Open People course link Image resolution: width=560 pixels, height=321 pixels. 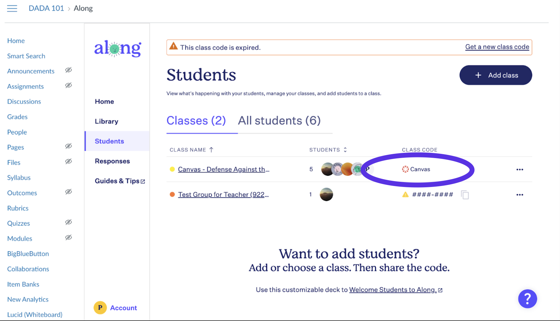click(x=17, y=132)
